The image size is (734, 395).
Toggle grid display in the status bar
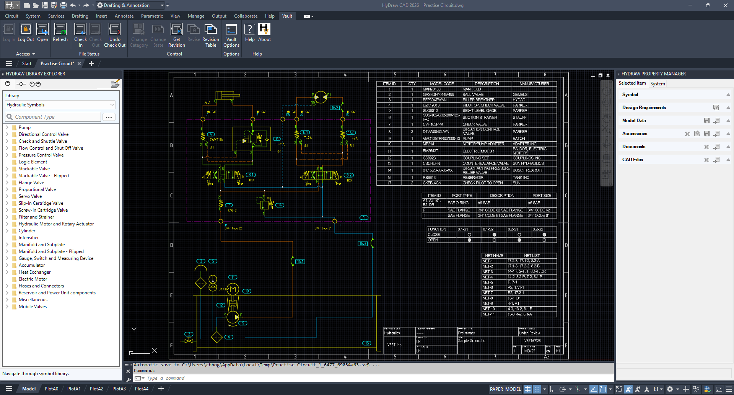tap(527, 389)
